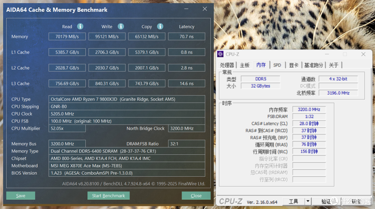Click L2 Cache Write value 2030.7 GB/s
375x209 pixels.
tap(107, 68)
